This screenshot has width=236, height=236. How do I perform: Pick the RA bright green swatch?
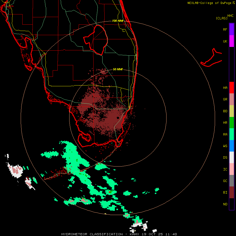coord(232,134)
